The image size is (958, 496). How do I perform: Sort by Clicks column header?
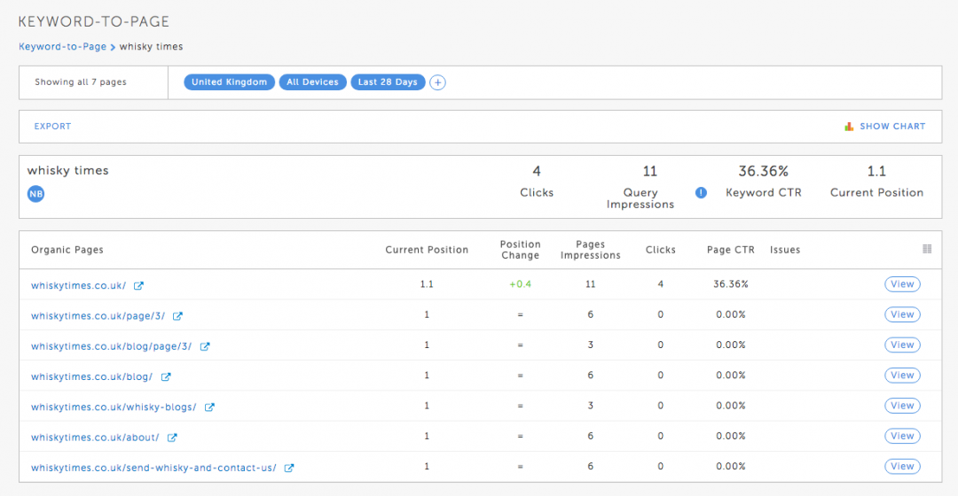coord(661,250)
